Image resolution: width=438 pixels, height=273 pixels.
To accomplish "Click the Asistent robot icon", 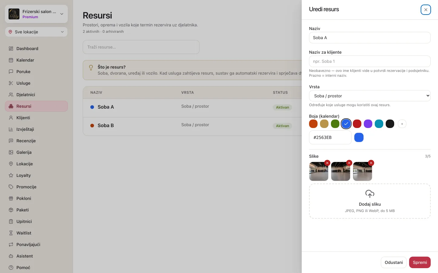I will point(11,256).
